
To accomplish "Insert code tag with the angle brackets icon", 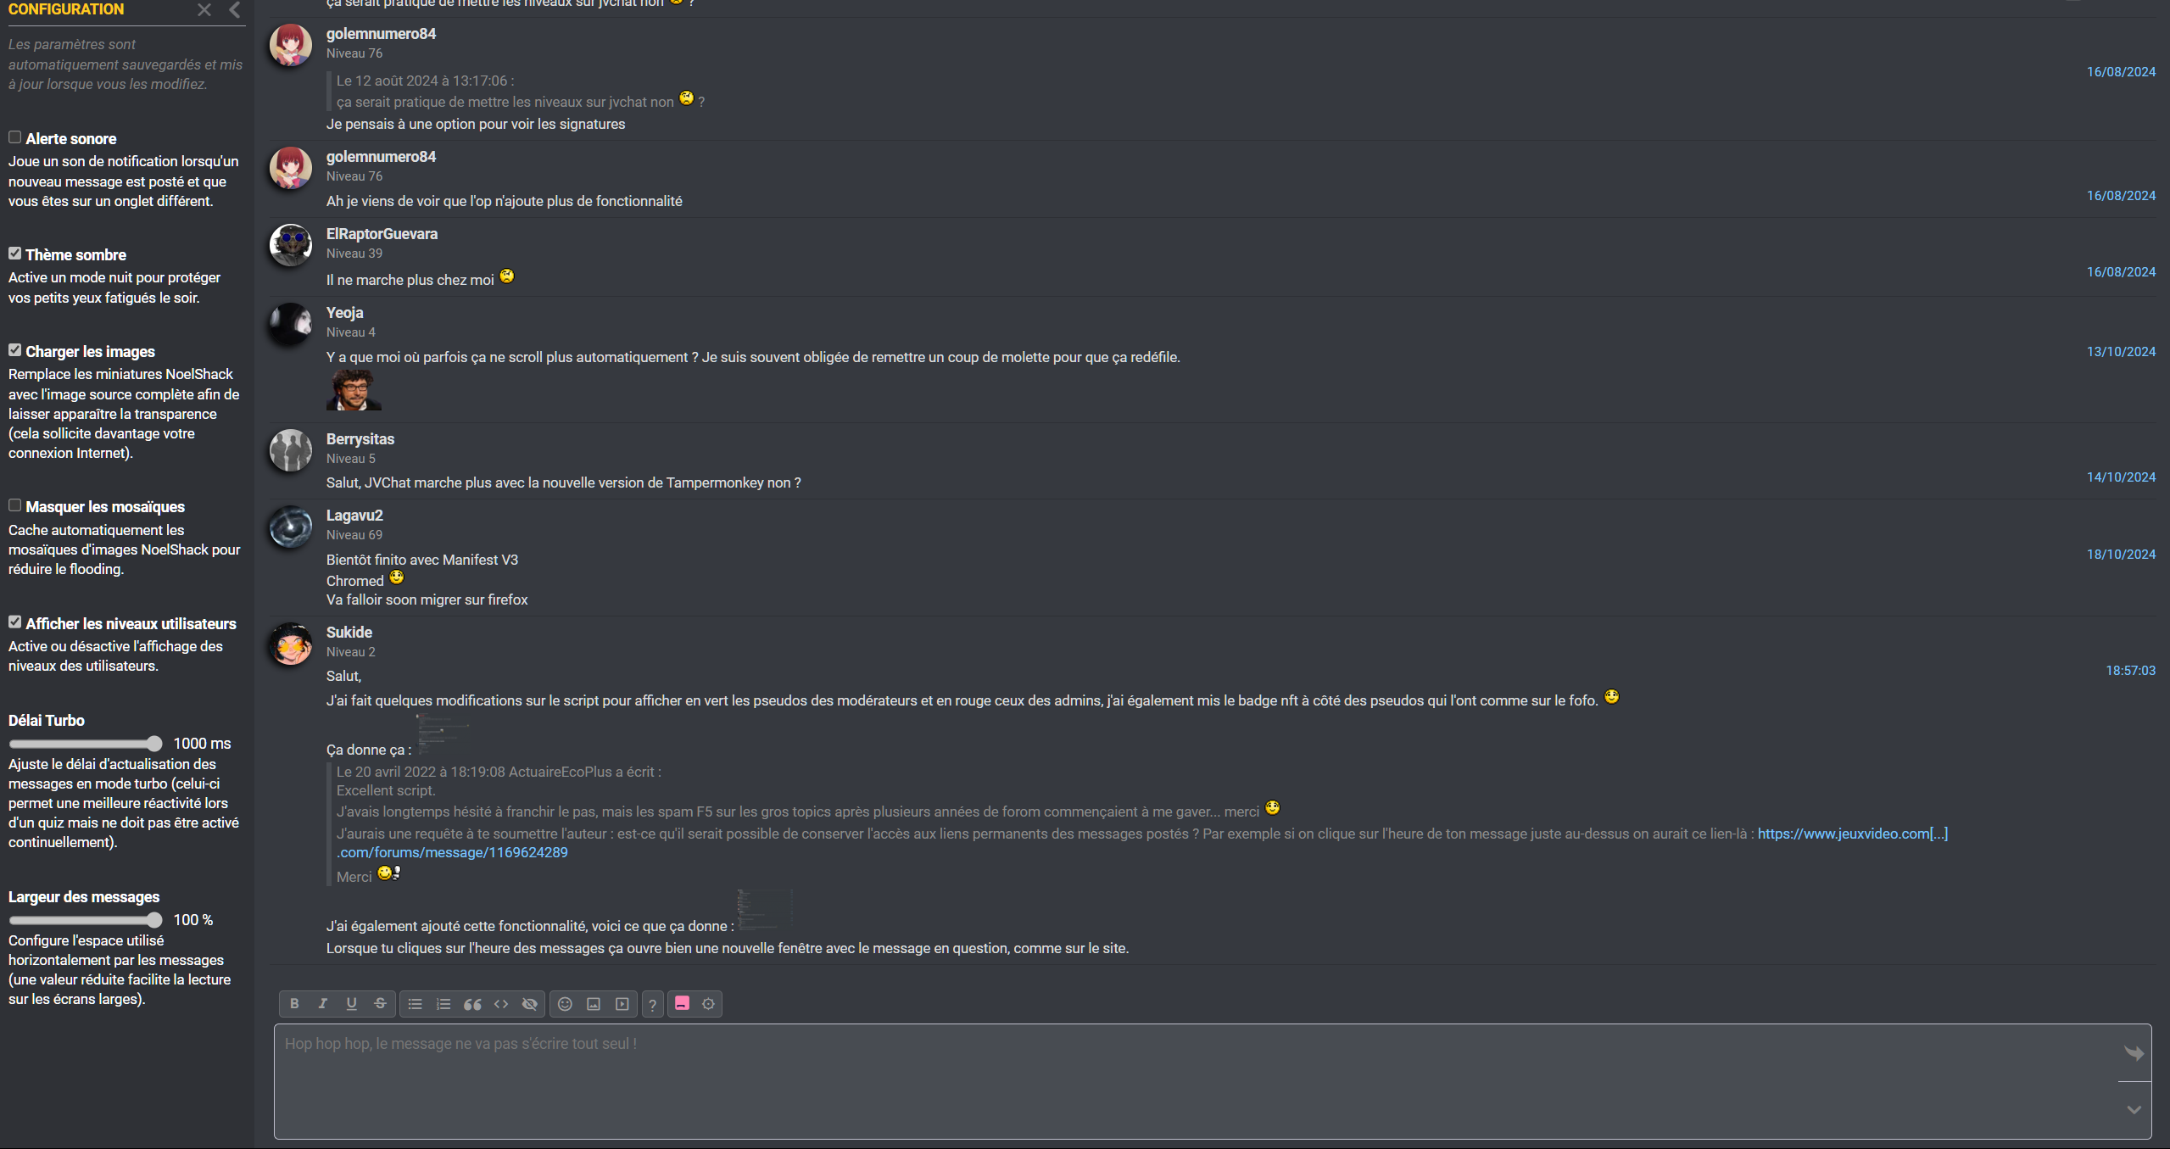I will click(501, 1004).
